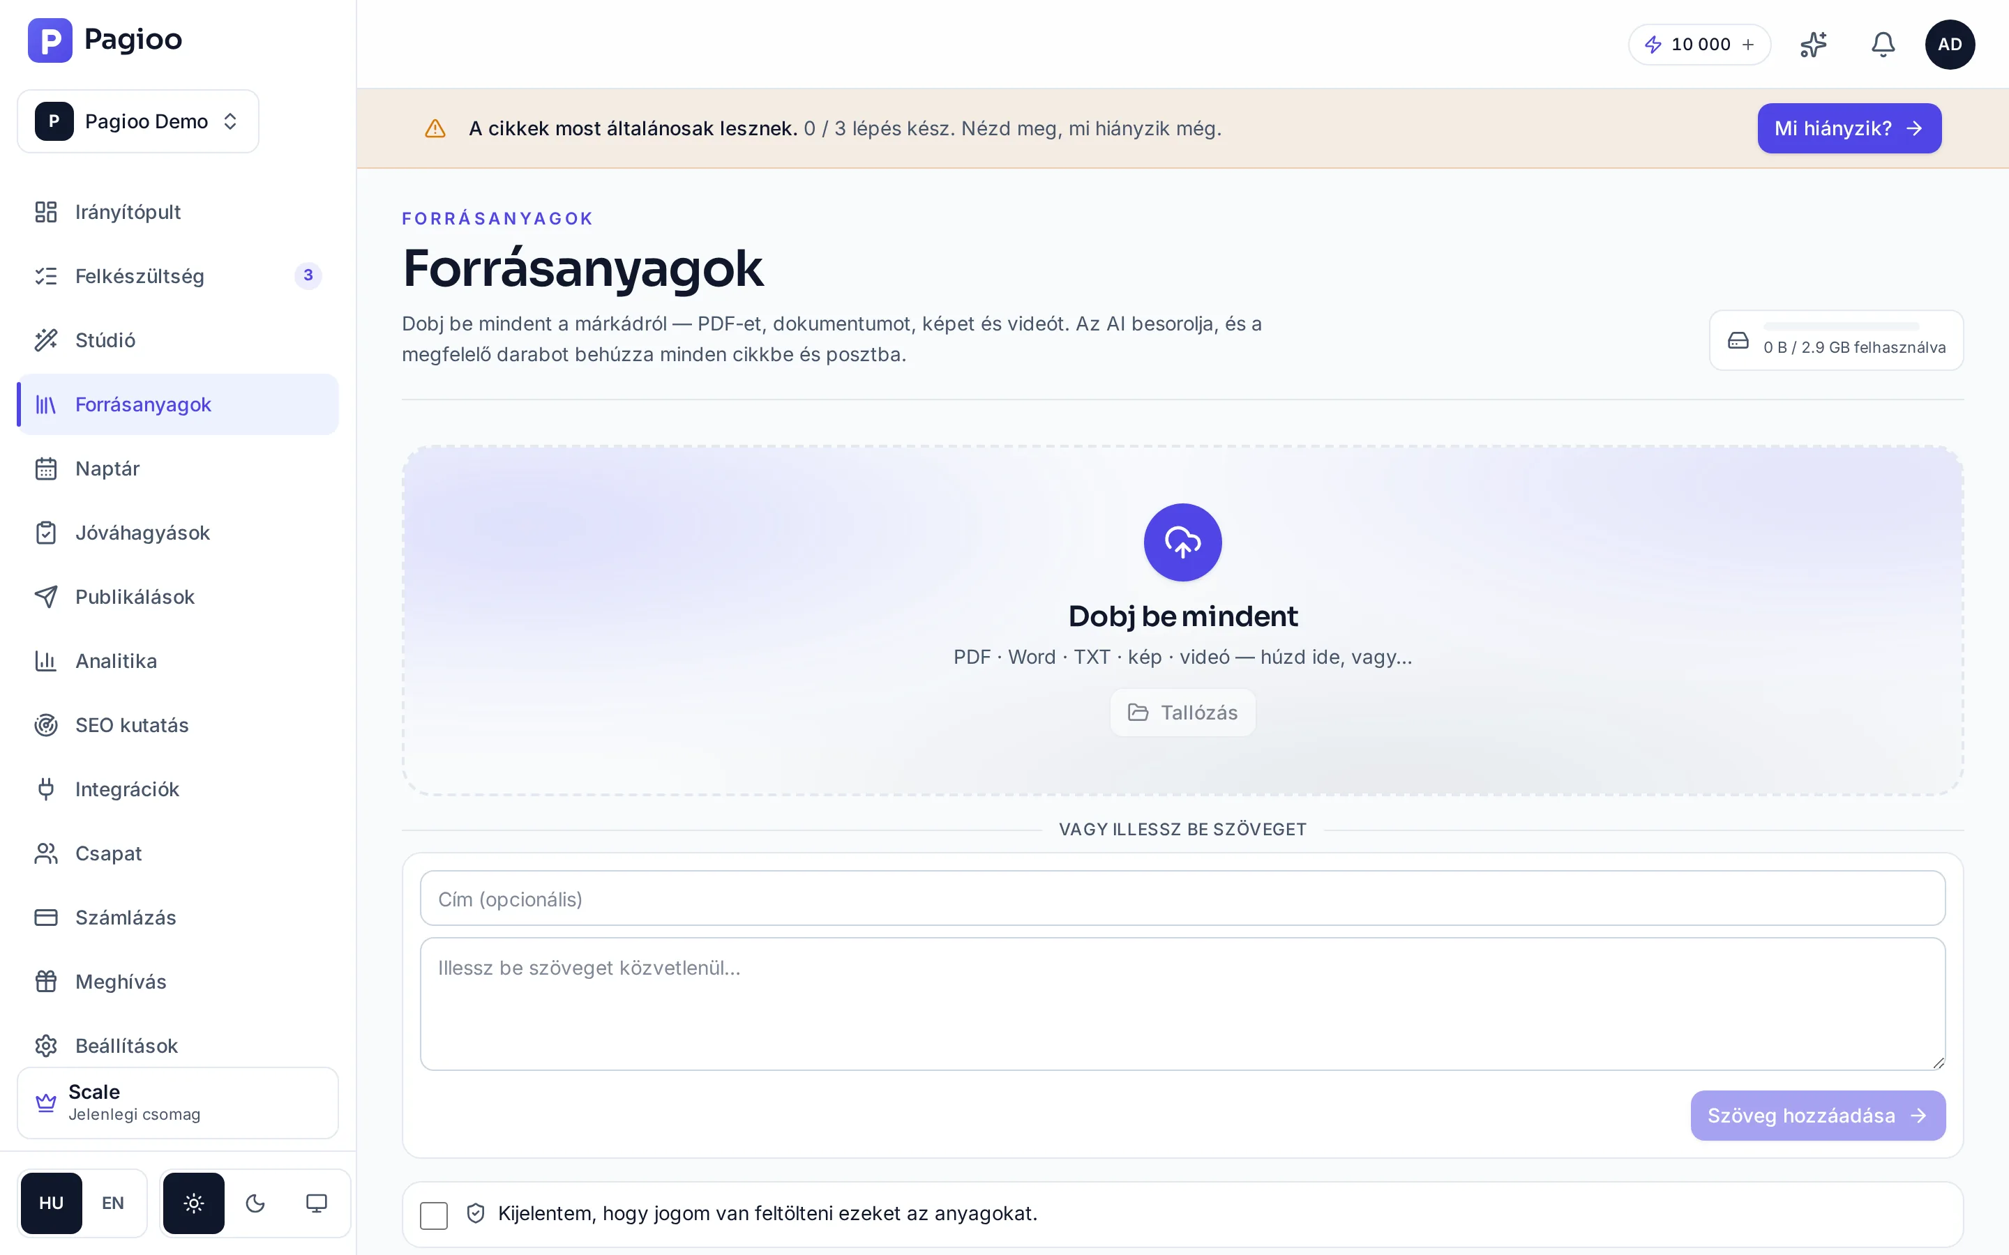Screen dimensions: 2009x1255
Task: Check the upload rights declaration checkbox
Action: [433, 1215]
